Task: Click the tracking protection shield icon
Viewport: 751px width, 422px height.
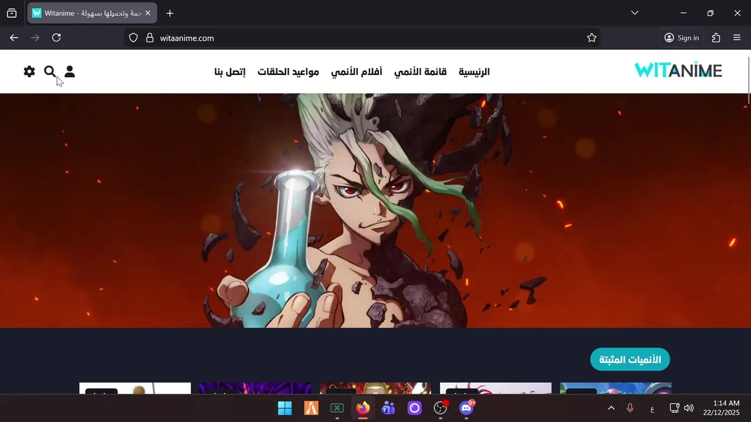Action: (x=133, y=38)
